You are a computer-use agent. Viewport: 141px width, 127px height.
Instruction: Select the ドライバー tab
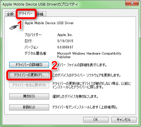click(x=26, y=14)
